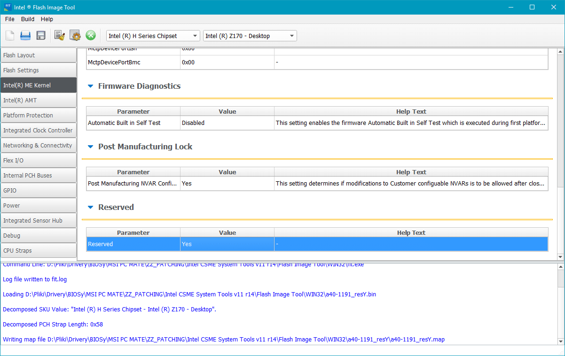The height and width of the screenshot is (356, 565).
Task: Collapse the Post Manufacturing Lock section
Action: [91, 147]
